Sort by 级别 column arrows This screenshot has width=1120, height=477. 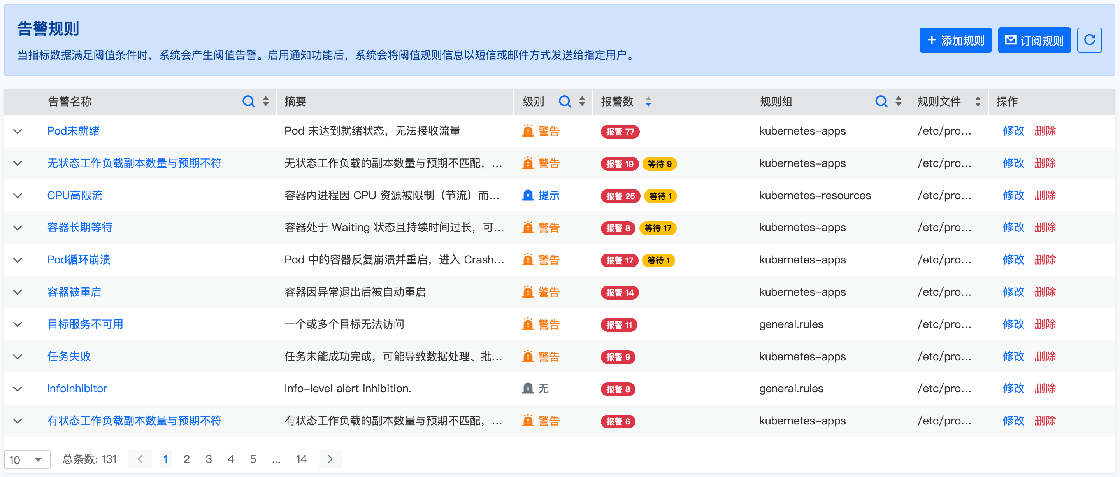(x=582, y=102)
